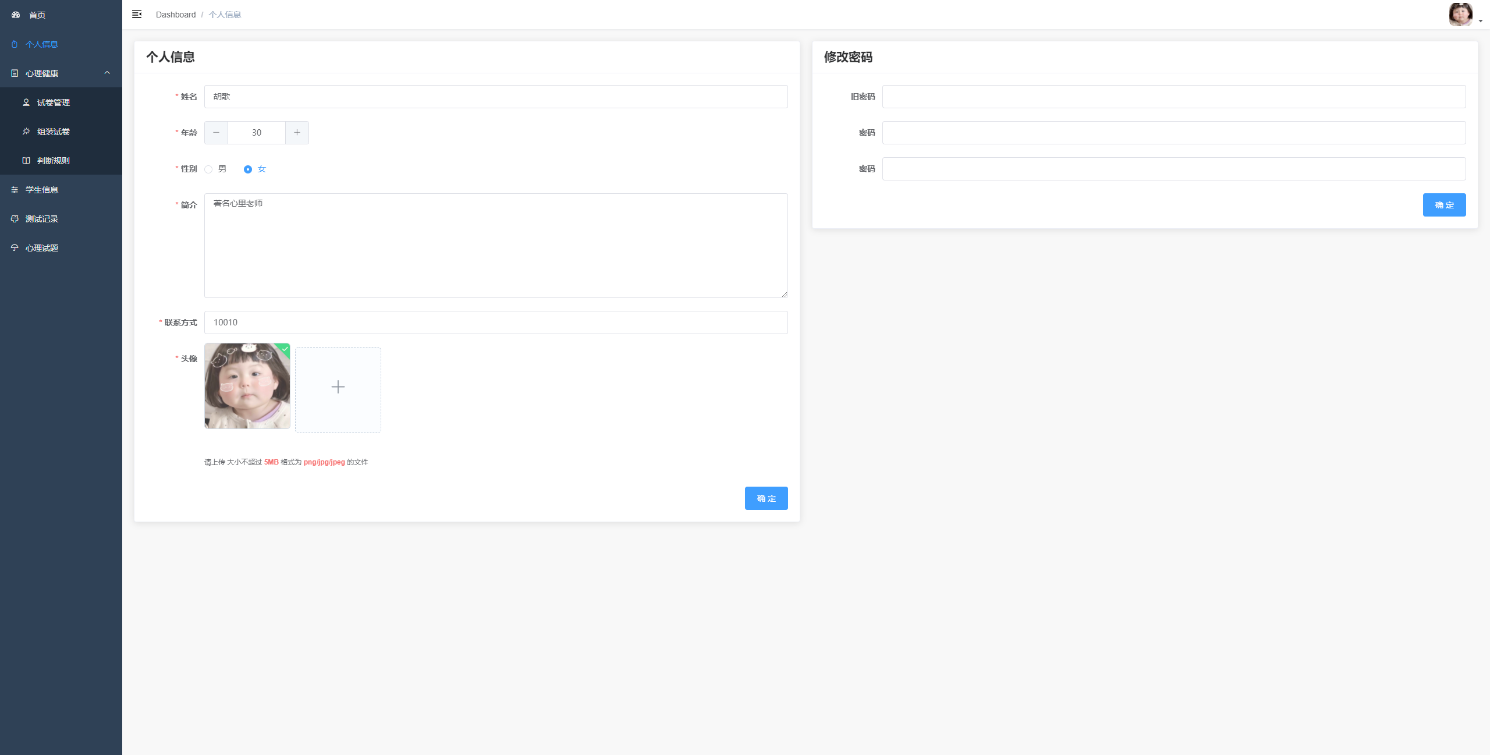Open the user avatar dropdown arrow

pos(1481,21)
